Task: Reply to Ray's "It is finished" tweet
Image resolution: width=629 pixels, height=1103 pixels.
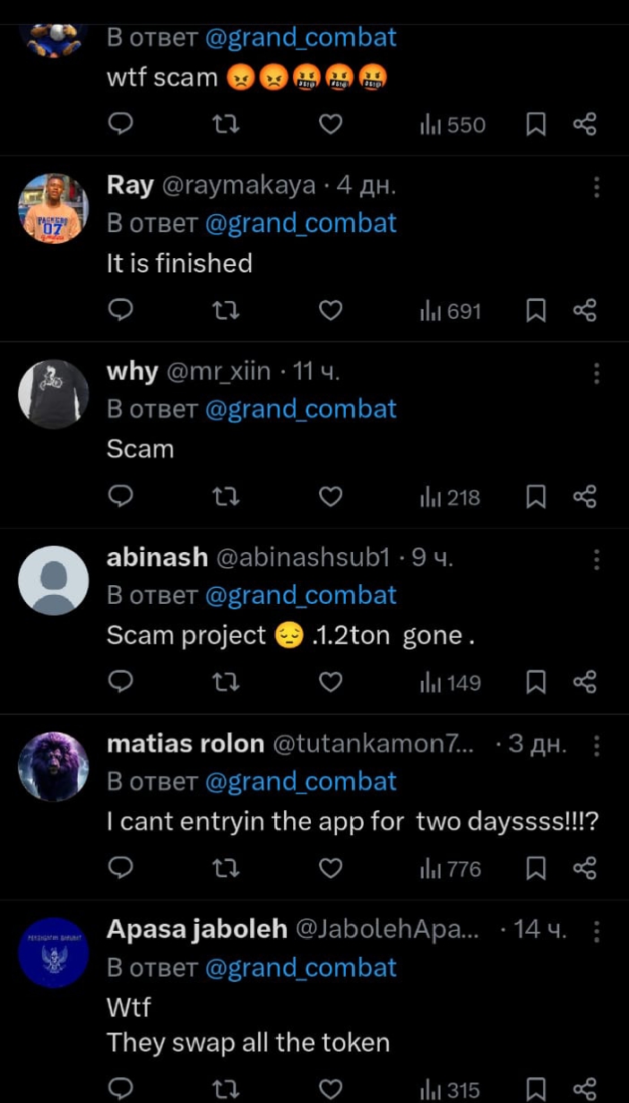Action: tap(120, 311)
